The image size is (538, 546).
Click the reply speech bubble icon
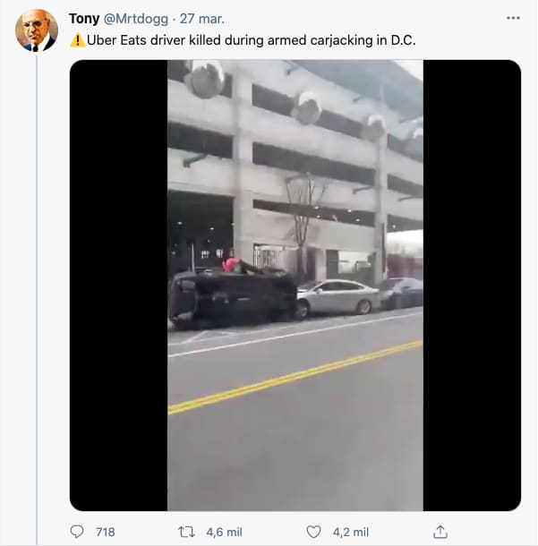pyautogui.click(x=77, y=532)
